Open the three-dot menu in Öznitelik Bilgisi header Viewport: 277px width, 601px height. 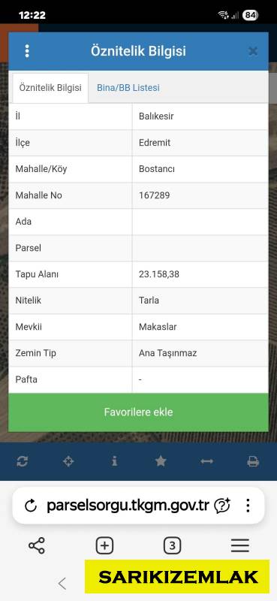coord(27,51)
